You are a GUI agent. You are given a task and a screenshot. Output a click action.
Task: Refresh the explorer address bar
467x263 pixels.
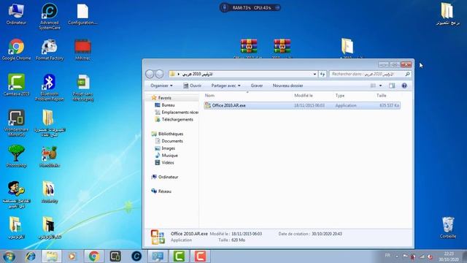pos(323,74)
